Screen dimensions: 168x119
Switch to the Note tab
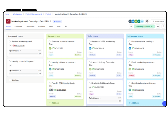pos(51,26)
